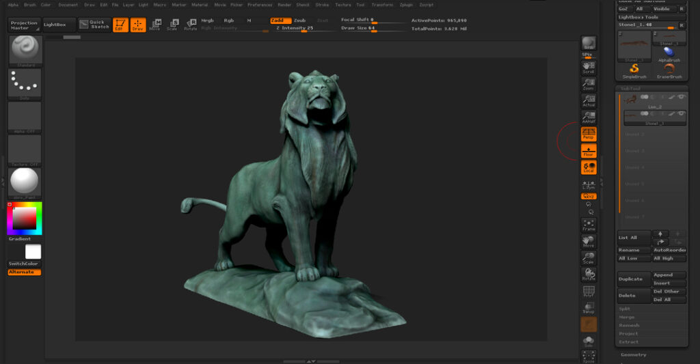Expand the Geometry section
The width and height of the screenshot is (700, 364).
633,355
